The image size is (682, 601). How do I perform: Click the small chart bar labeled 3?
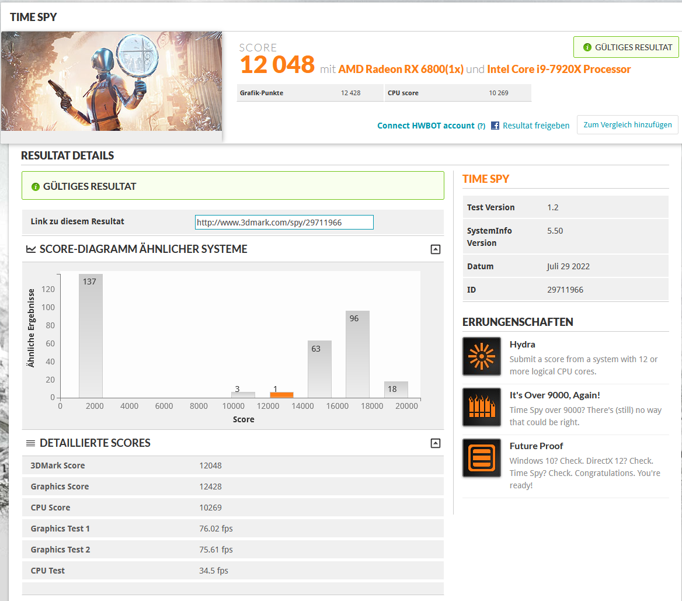[x=243, y=395]
